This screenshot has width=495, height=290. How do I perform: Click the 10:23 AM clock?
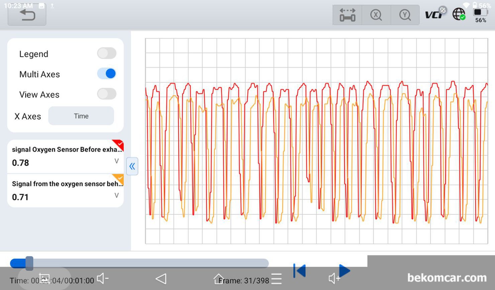coord(18,6)
